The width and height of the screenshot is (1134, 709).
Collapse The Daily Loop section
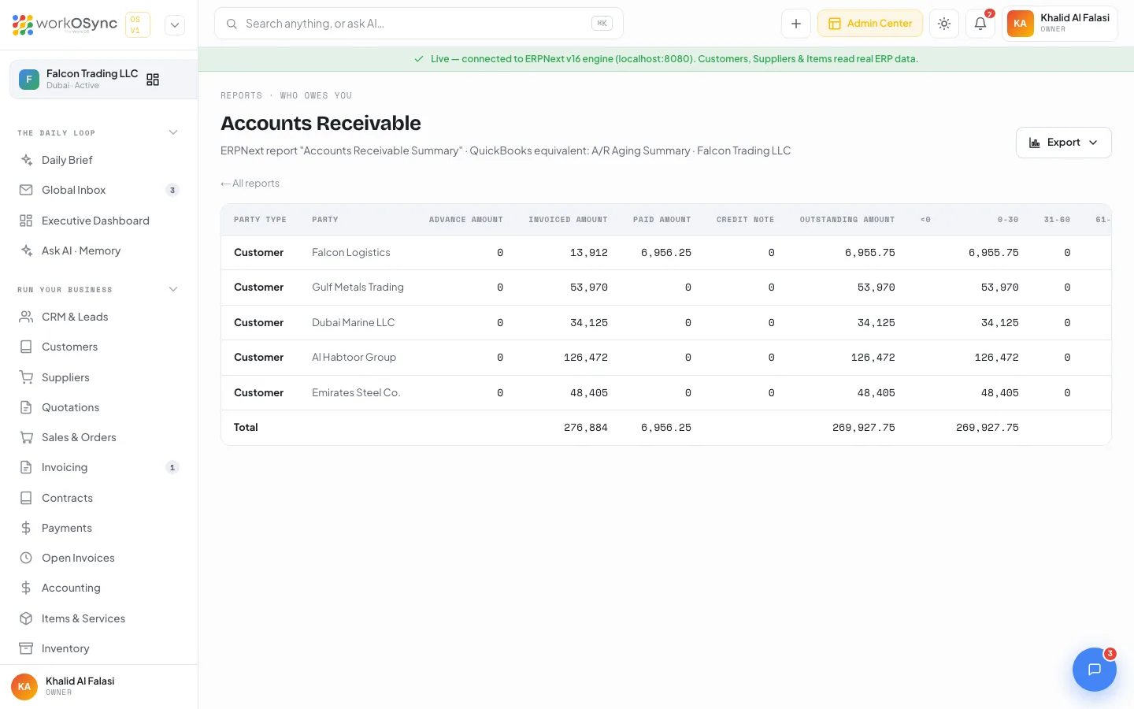(x=173, y=132)
